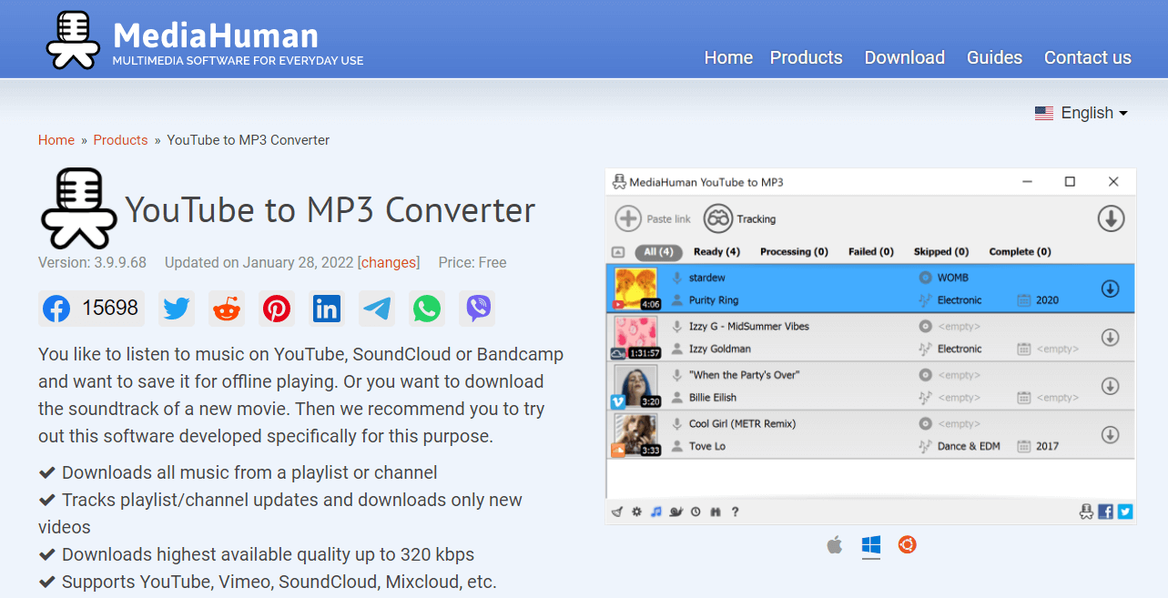Screen dimensions: 1168x598
Task: Share the page on Facebook
Action: pos(56,309)
